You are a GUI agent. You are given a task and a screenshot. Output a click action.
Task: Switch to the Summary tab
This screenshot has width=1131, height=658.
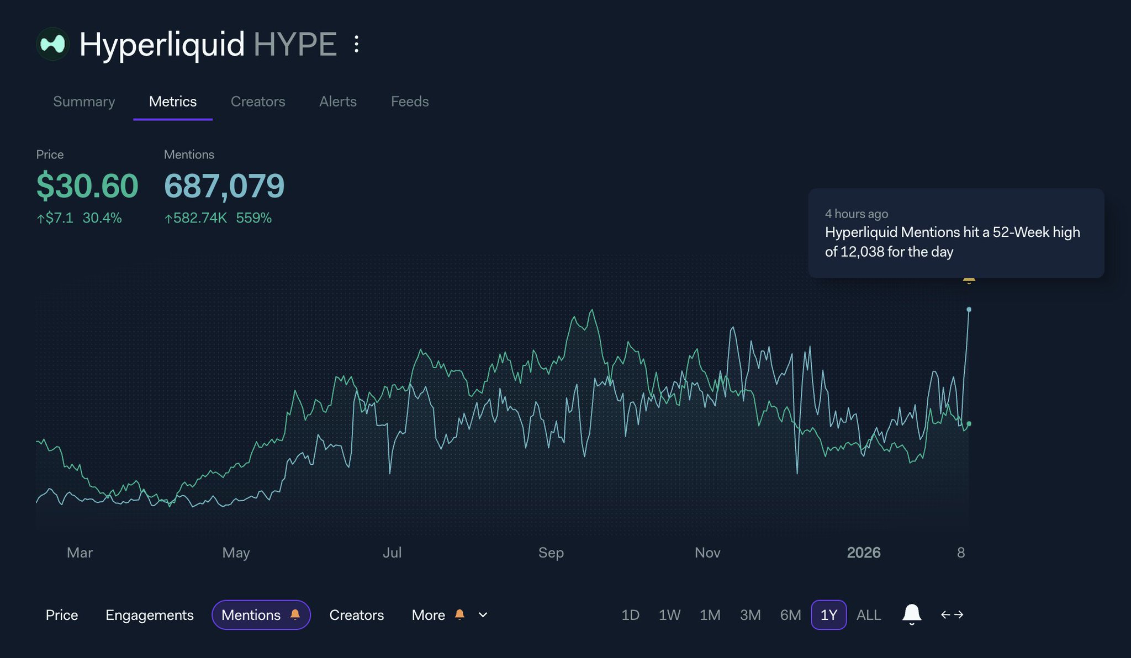point(84,102)
